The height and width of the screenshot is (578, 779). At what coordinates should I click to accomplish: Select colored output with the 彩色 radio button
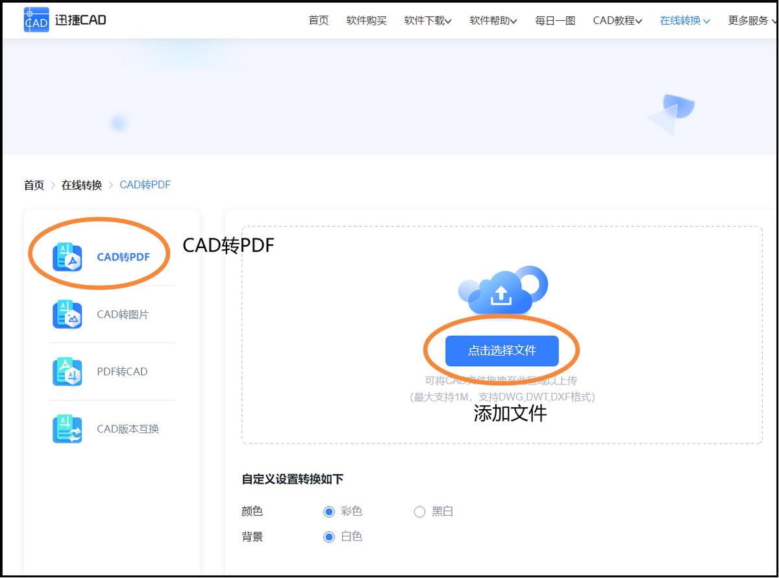331,511
